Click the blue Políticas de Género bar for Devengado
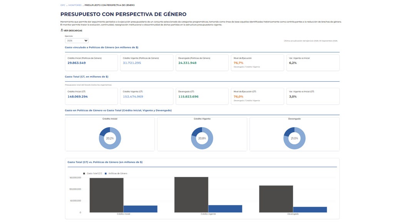The height and width of the screenshot is (222, 394). (310, 210)
